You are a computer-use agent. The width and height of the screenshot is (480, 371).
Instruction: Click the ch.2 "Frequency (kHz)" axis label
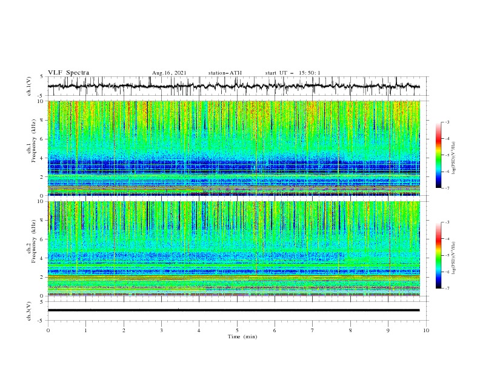34,241
